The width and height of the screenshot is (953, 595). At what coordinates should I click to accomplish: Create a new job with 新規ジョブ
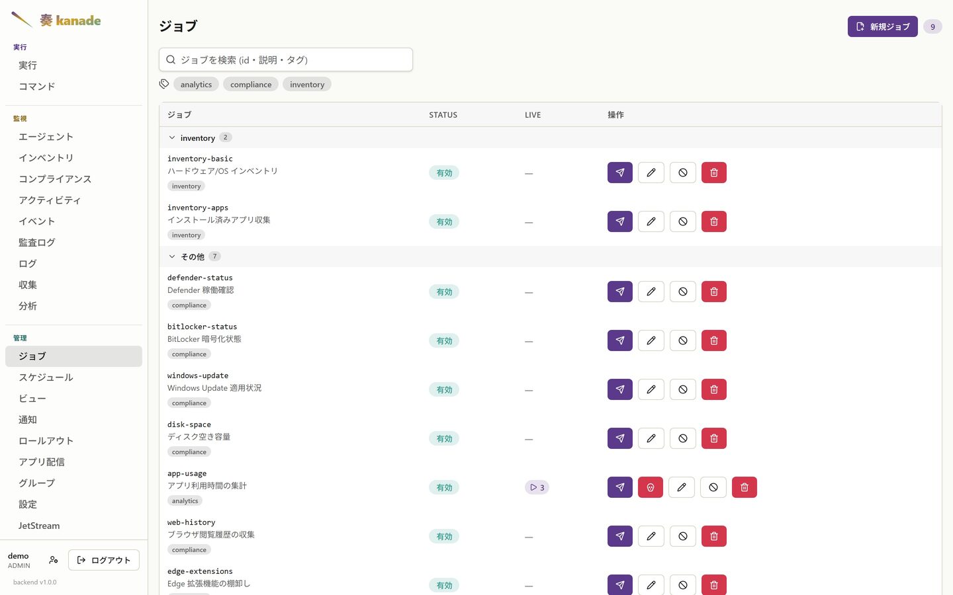click(883, 26)
